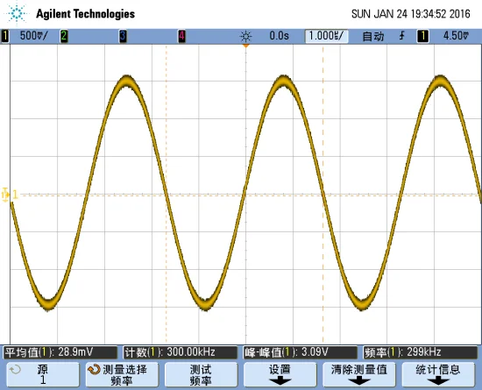Screen dimensions: 482x390
Task: Expand the 设置 softkey menu
Action: pyautogui.click(x=280, y=374)
